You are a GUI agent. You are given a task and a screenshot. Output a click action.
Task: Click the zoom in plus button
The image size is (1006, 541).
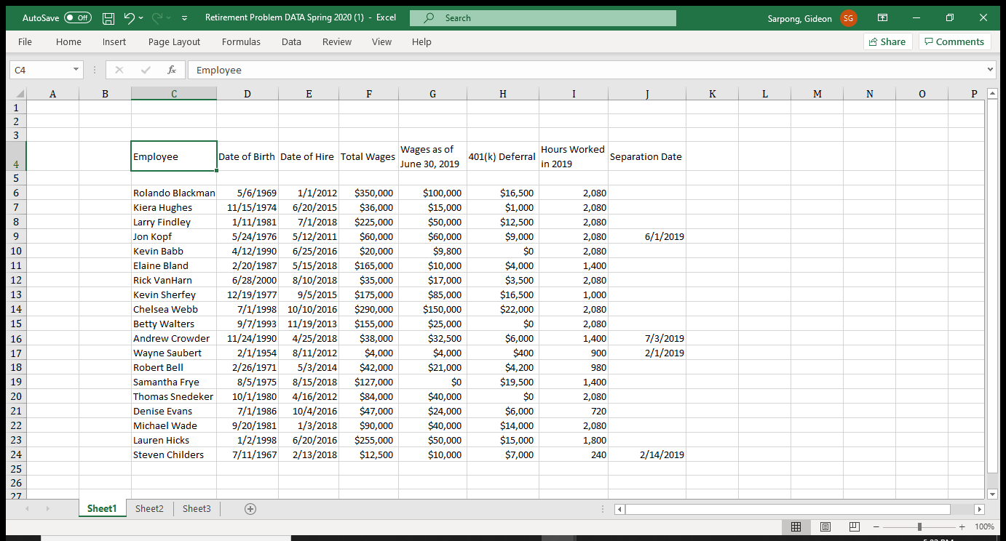pos(962,526)
